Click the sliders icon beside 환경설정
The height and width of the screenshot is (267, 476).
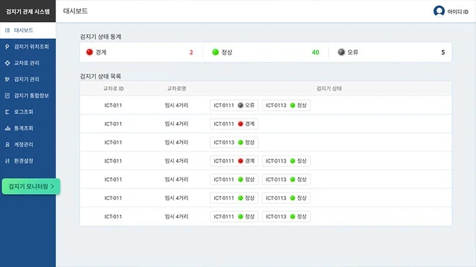(7, 161)
